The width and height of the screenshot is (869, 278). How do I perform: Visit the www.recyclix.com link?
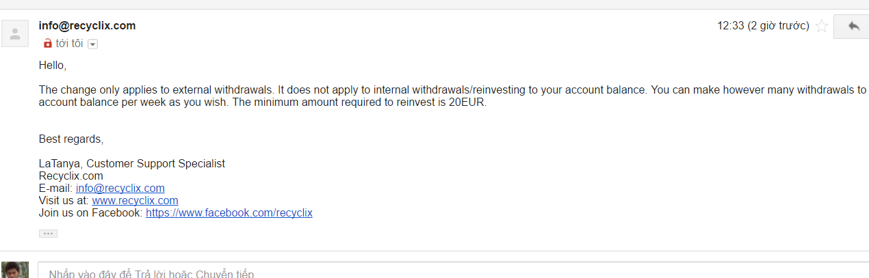tap(135, 201)
